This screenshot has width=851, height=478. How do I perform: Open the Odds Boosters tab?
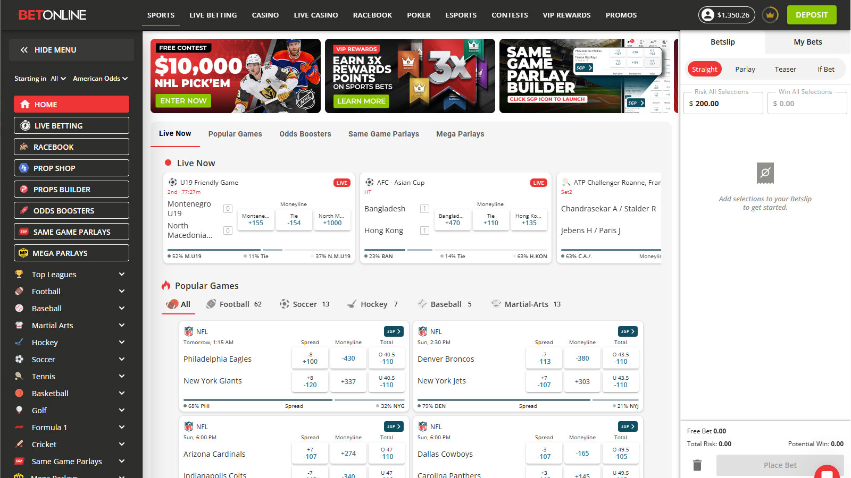click(305, 134)
